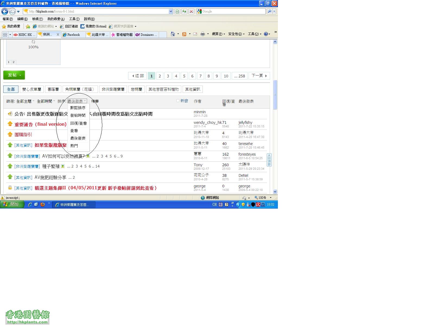Viewport: 435px width, 327px height.
Task: Switch to the HSBC HK tab
Action: [x=25, y=35]
